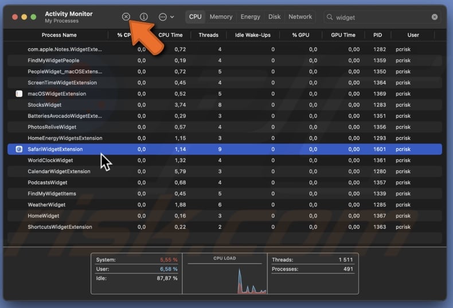The image size is (453, 308).
Task: Sort by the Process Name column header
Action: click(59, 35)
